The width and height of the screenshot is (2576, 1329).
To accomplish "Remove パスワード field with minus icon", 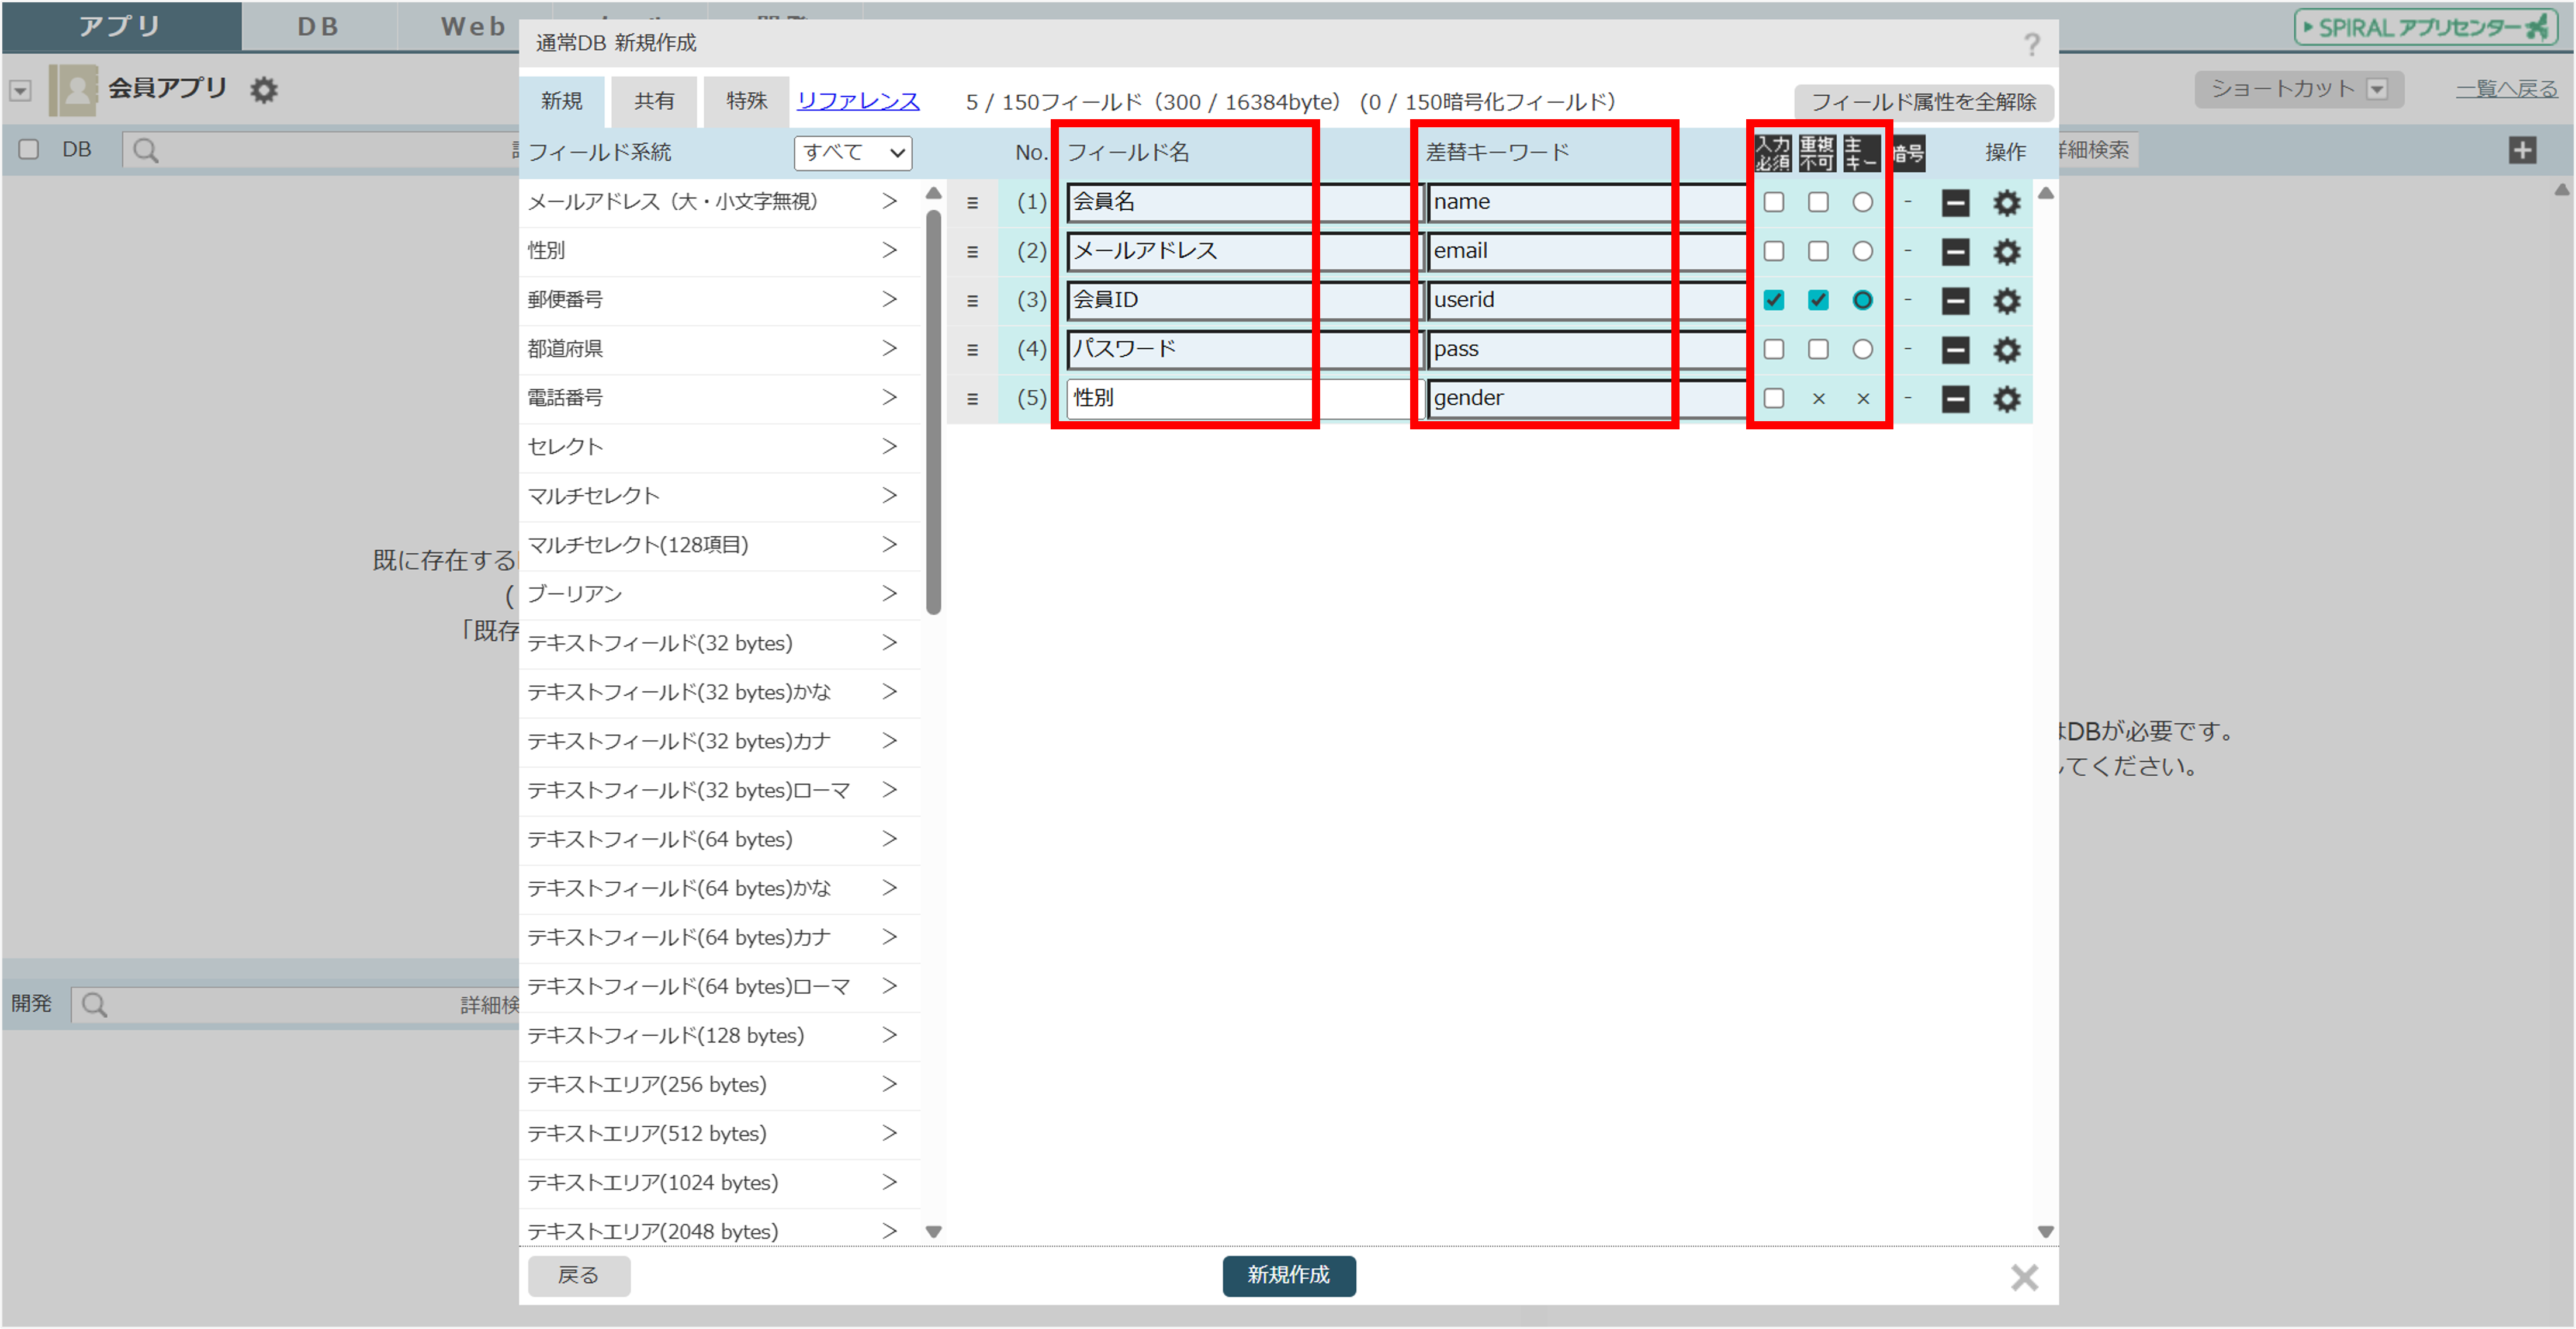I will coord(1955,350).
